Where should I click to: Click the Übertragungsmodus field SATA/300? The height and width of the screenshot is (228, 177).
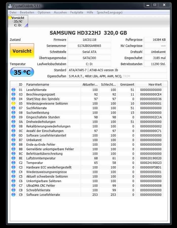coord(89,58)
